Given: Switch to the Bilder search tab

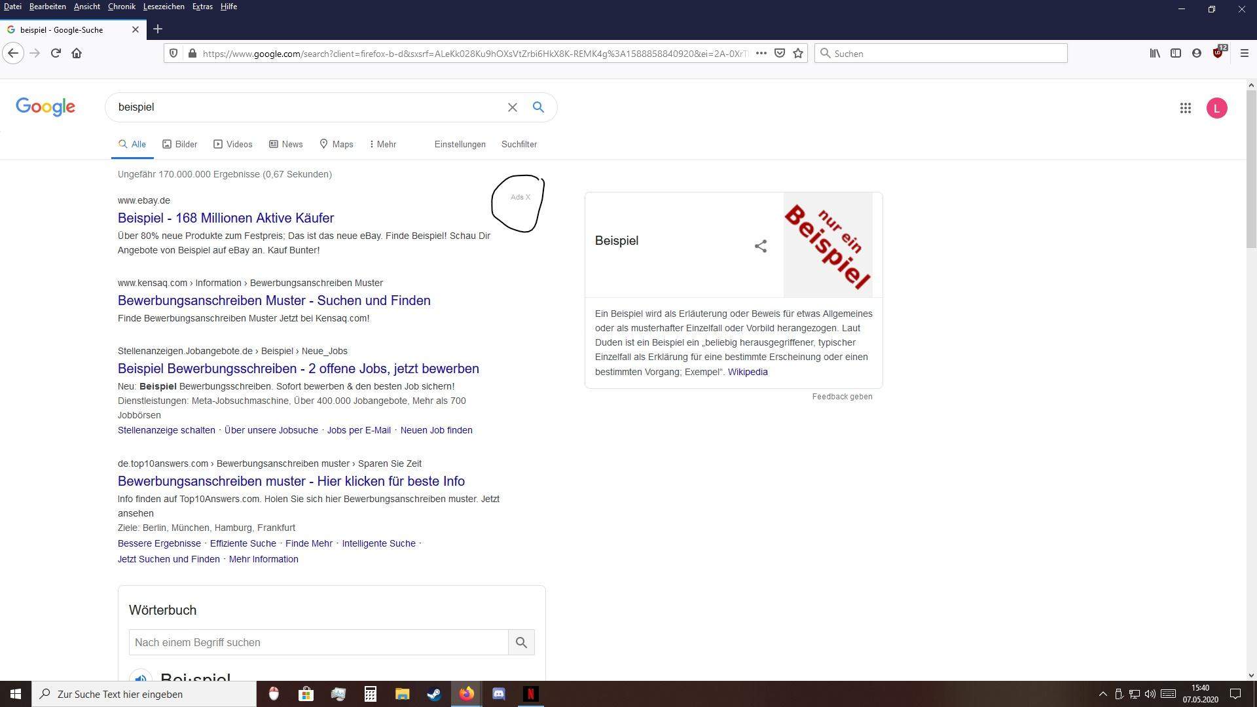Looking at the screenshot, I should (x=179, y=144).
